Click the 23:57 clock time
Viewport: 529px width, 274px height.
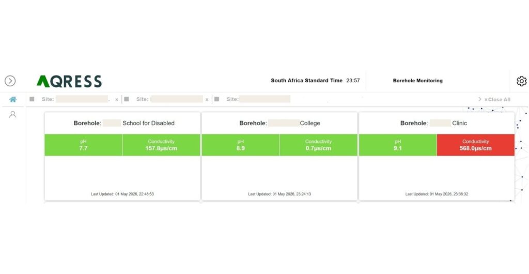click(x=353, y=81)
